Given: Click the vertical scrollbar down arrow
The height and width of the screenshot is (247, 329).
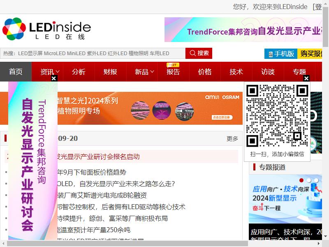Looking at the screenshot, I should (325, 236).
